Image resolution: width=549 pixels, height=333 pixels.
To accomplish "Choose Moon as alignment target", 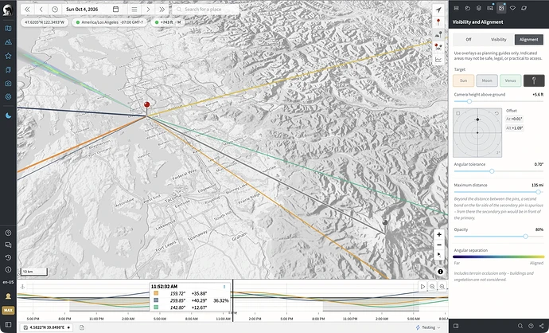I will click(x=487, y=80).
